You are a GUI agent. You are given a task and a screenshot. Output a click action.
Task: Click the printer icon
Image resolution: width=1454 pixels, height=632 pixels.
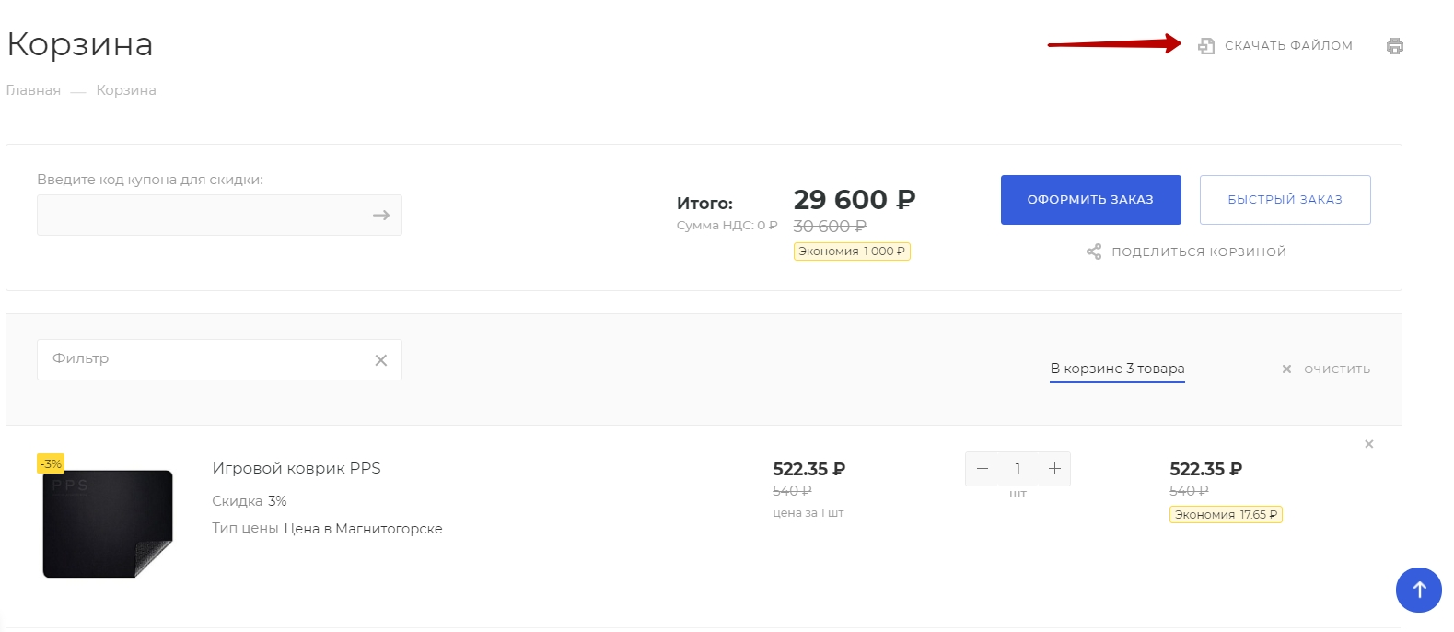[1395, 46]
